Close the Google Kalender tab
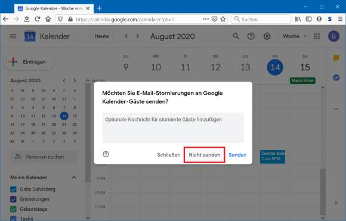This screenshot has width=346, height=221. pyautogui.click(x=88, y=8)
